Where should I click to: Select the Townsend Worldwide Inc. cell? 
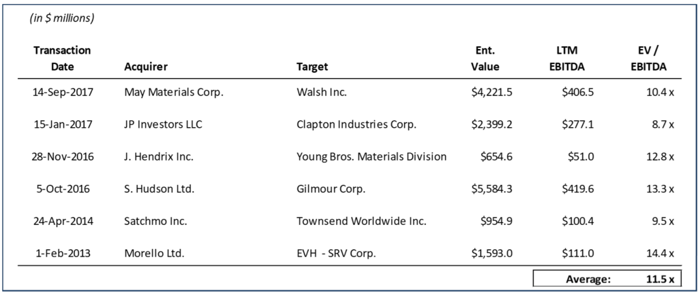pos(361,222)
